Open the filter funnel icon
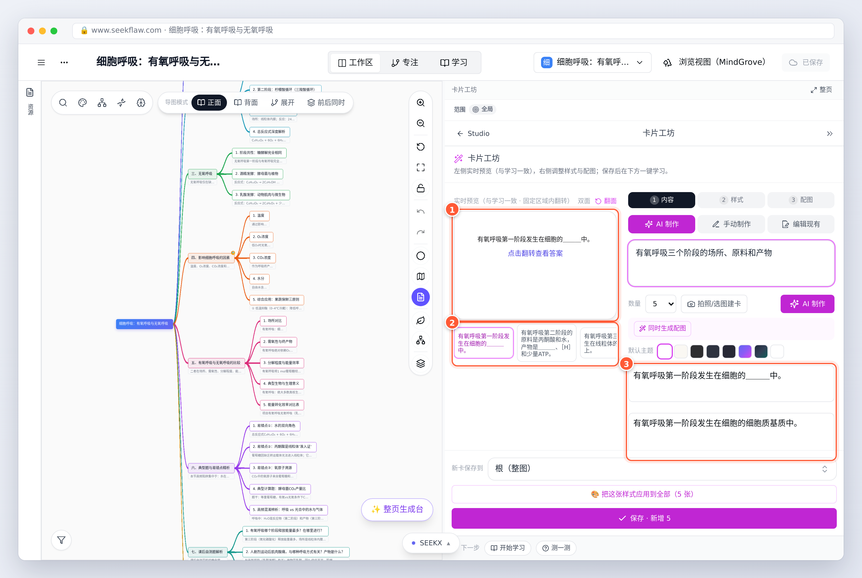Viewport: 862px width, 578px height. click(62, 540)
